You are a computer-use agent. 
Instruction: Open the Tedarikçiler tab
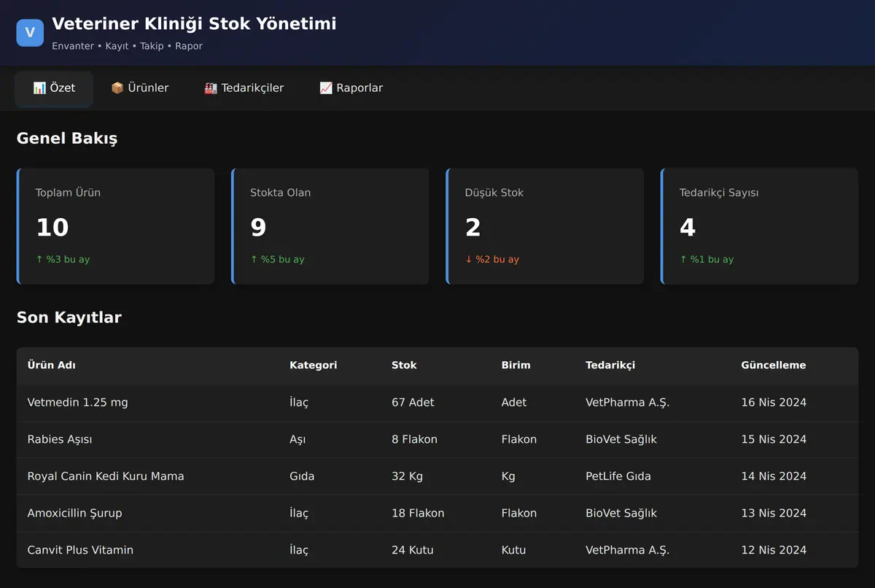[244, 88]
